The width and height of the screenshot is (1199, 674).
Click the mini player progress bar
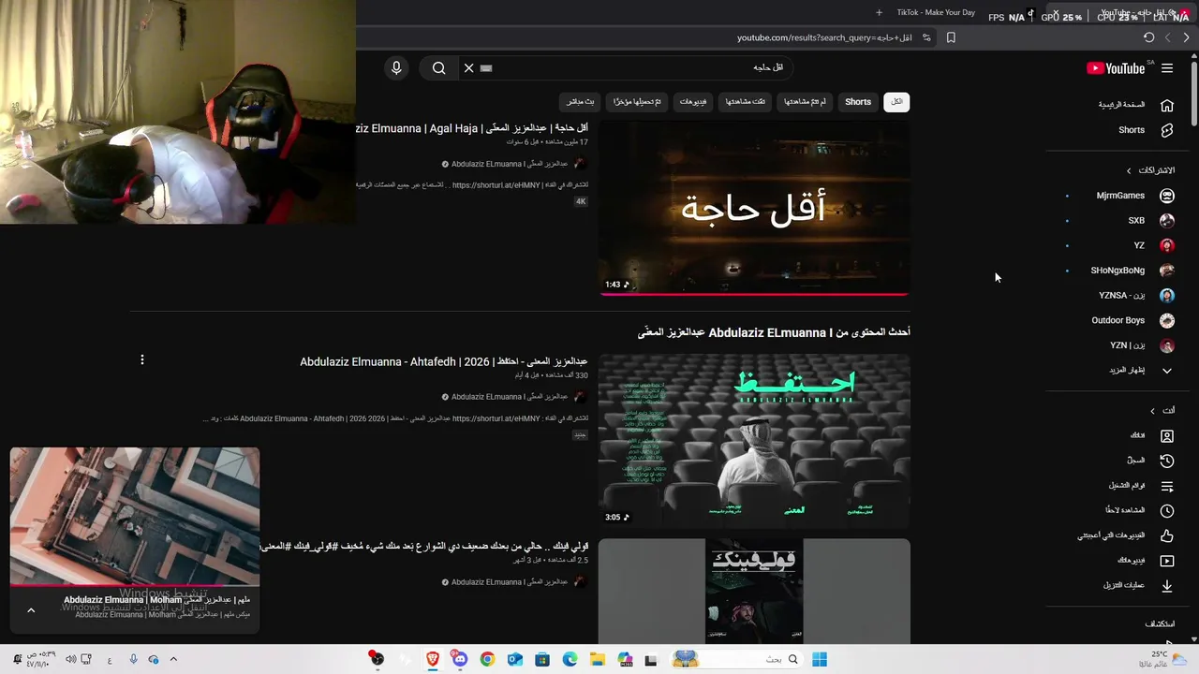(135, 586)
